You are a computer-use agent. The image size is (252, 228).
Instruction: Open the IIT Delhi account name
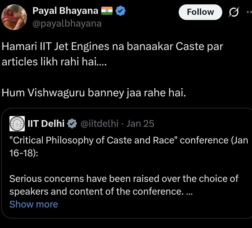[46, 124]
